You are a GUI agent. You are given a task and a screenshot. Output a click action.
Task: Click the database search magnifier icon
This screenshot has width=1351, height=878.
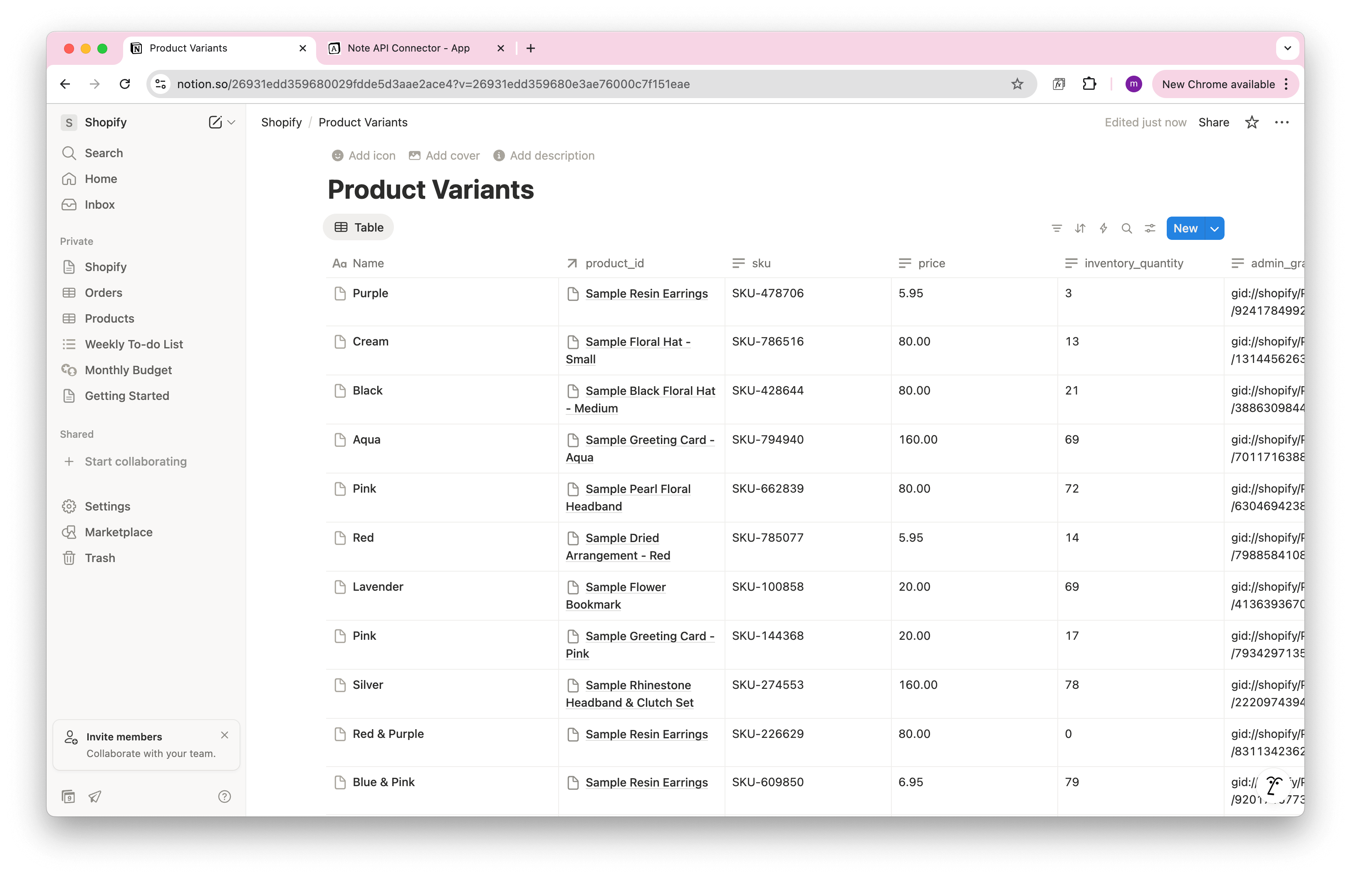[1126, 228]
